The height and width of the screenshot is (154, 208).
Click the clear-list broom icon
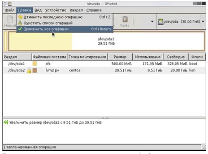pos(20,23)
